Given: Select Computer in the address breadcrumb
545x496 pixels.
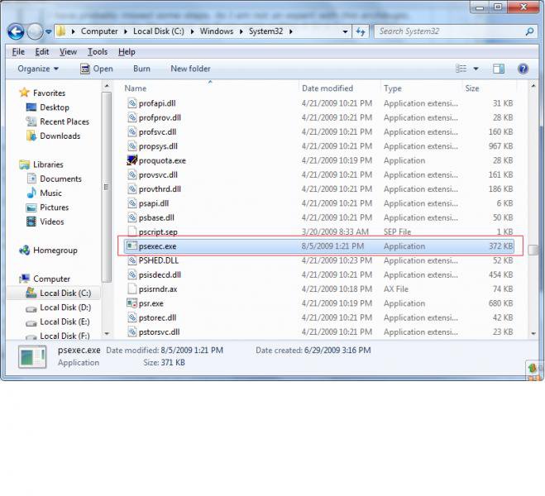Looking at the screenshot, I should click(99, 31).
